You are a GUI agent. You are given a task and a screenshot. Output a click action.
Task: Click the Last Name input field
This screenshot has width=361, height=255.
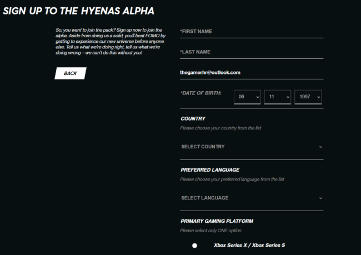tap(251, 52)
